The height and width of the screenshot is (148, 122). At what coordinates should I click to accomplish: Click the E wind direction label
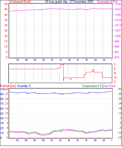pyautogui.click(x=115, y=69)
